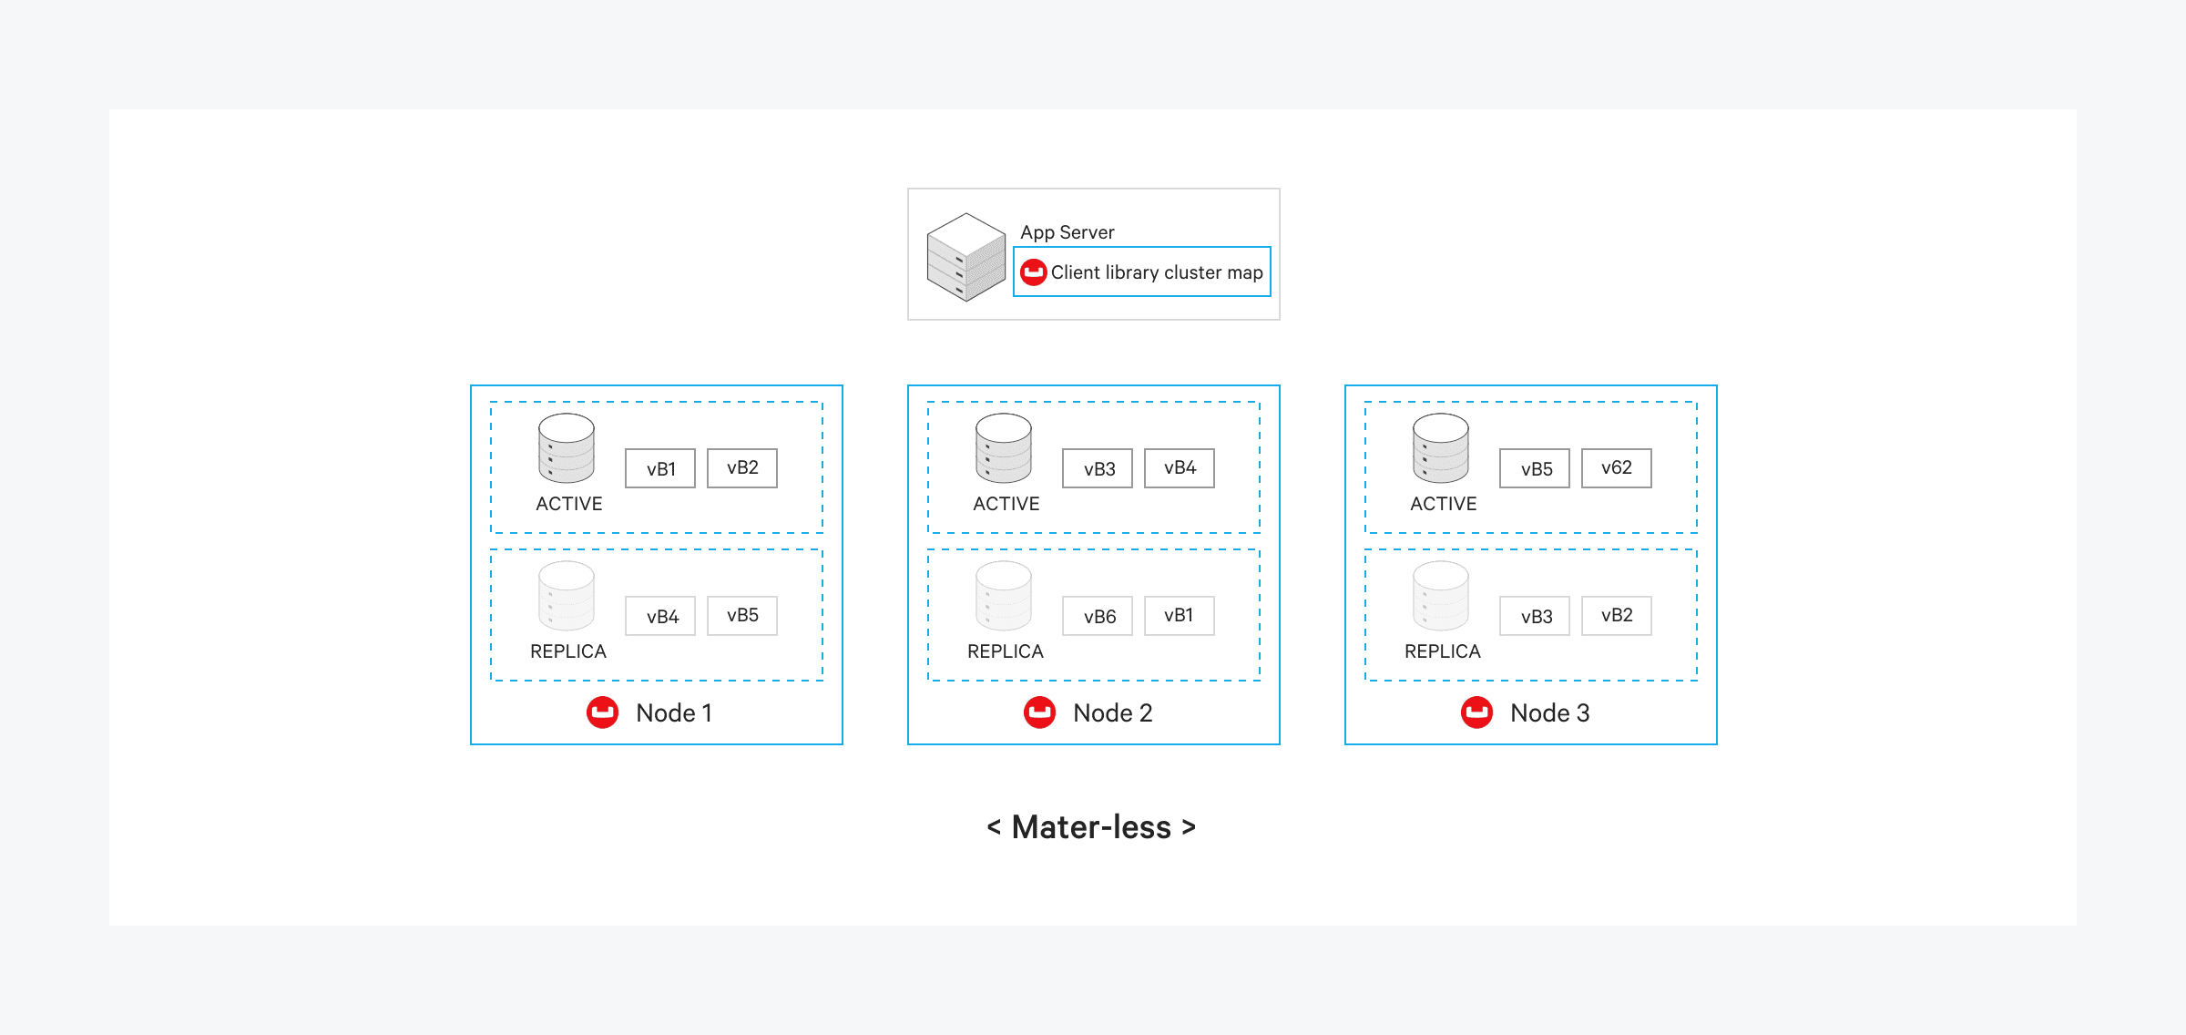Click the Node 3 replica database cylinder icon

tap(1440, 596)
